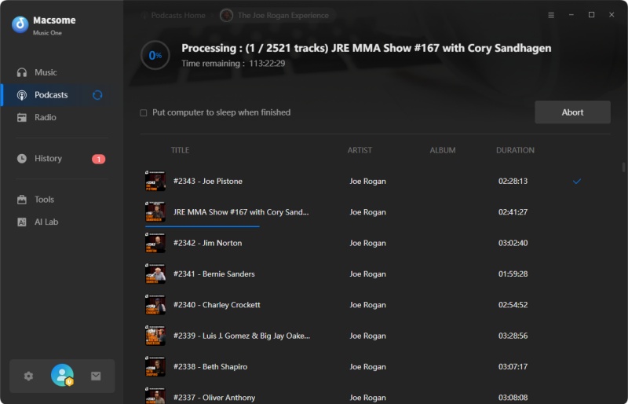Select '#2339 - Luis J. Gomez & Big Jay Oake...'
Viewport: 628px width, 404px height.
(x=242, y=336)
